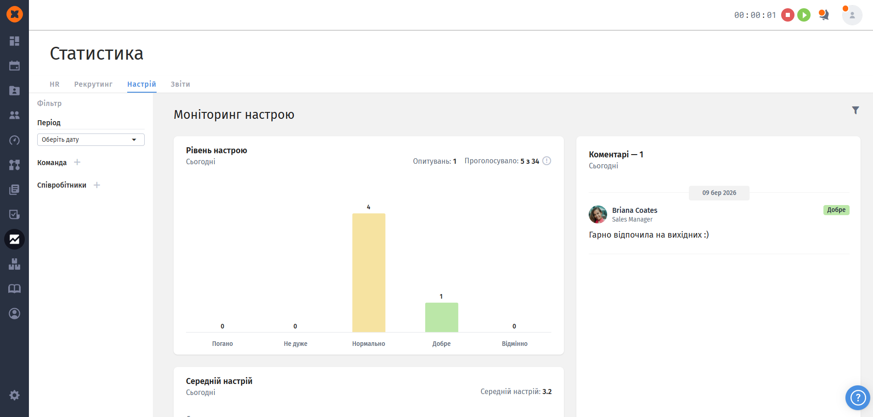Click the yellow Нормально bar in chart
The height and width of the screenshot is (417, 873).
[368, 272]
